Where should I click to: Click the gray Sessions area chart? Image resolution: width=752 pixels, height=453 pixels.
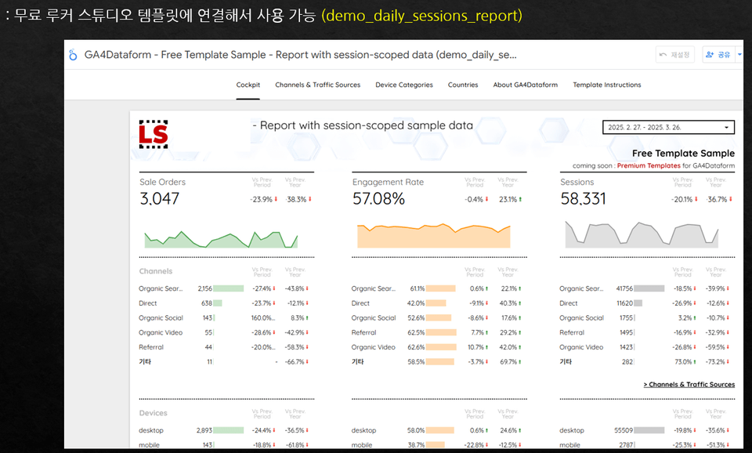coord(642,234)
